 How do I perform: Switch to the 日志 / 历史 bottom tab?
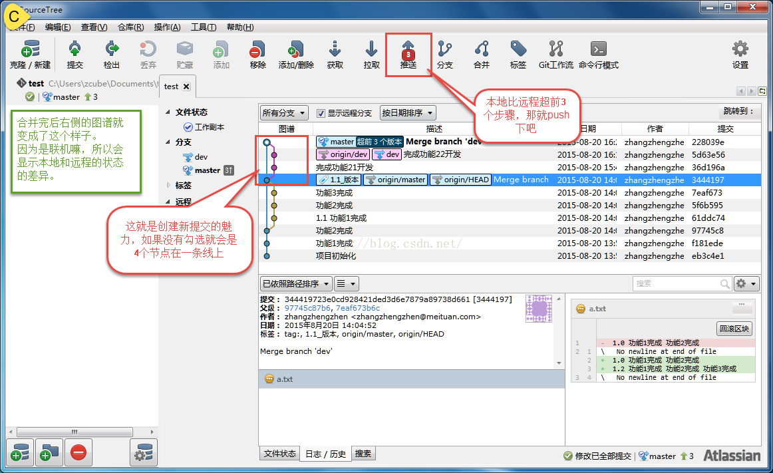[325, 454]
